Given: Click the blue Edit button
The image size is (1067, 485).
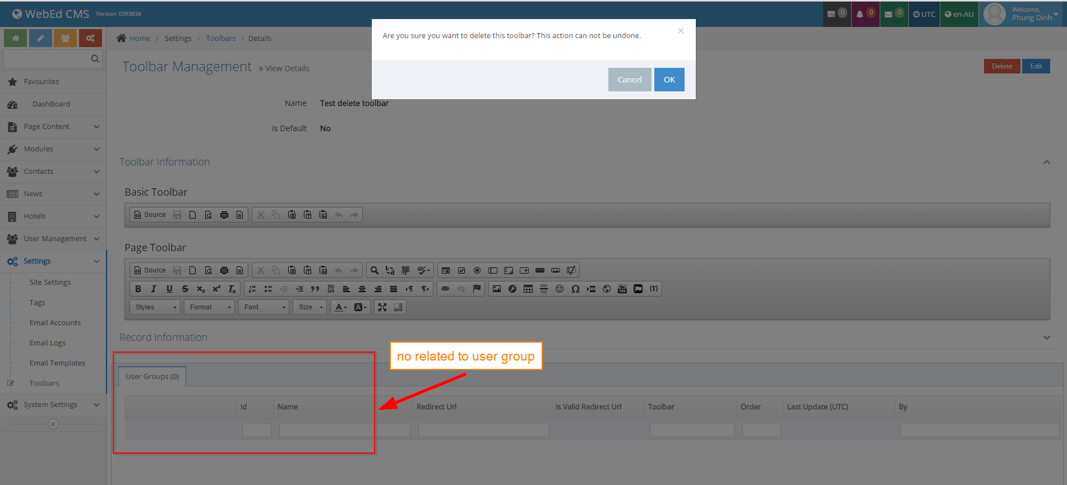Looking at the screenshot, I should pyautogui.click(x=1036, y=66).
